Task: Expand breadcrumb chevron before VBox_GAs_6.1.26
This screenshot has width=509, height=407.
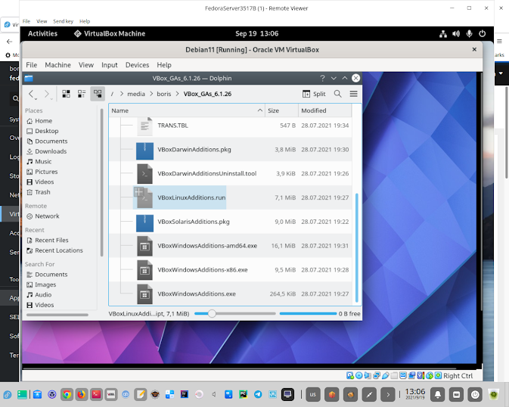Action: (177, 94)
